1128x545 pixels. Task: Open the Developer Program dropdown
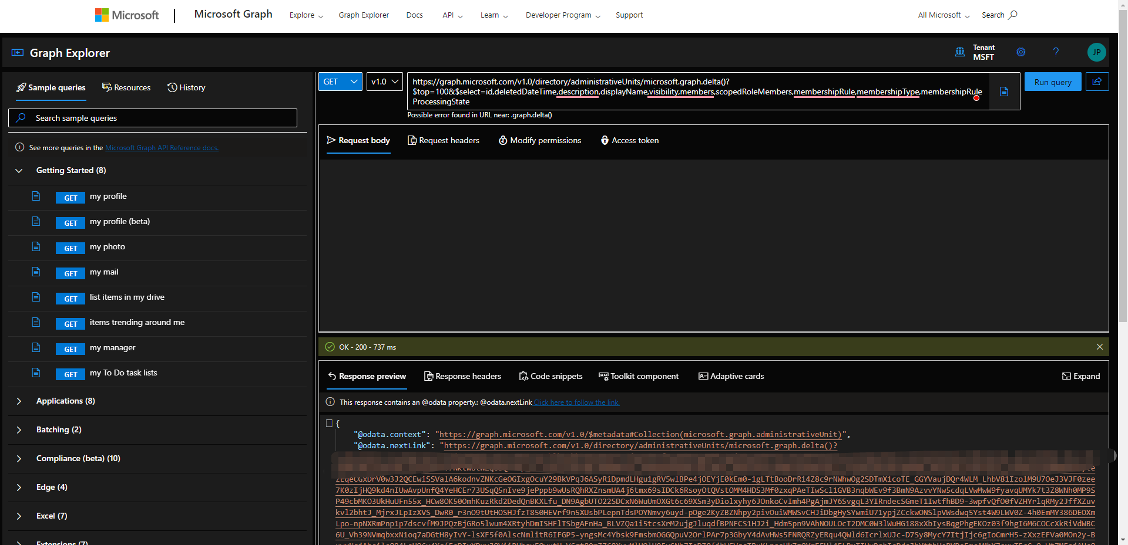click(x=563, y=15)
